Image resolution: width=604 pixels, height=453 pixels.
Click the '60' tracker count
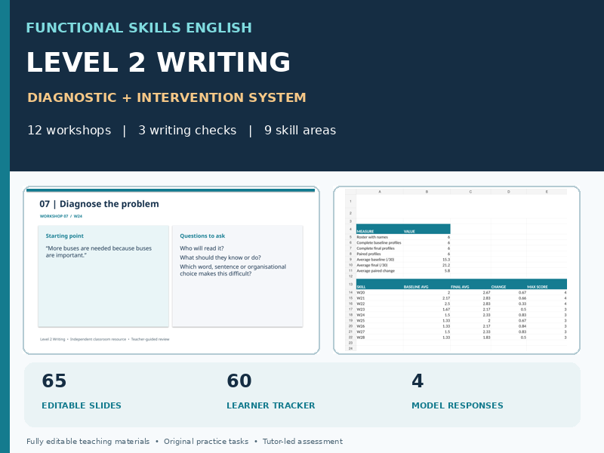(239, 381)
